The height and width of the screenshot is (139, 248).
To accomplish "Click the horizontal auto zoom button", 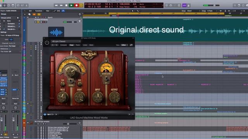I will 229,11.
